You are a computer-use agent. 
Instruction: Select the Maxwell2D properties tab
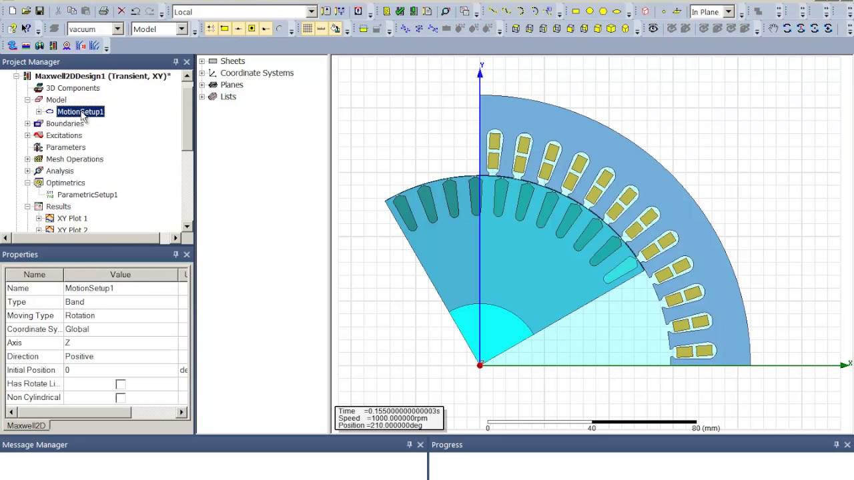point(26,425)
